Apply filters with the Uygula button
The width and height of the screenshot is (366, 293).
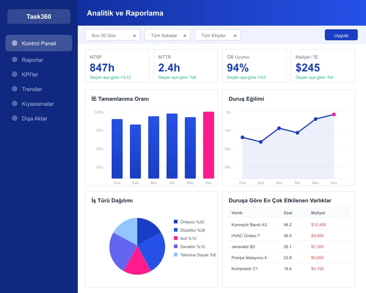coord(341,35)
